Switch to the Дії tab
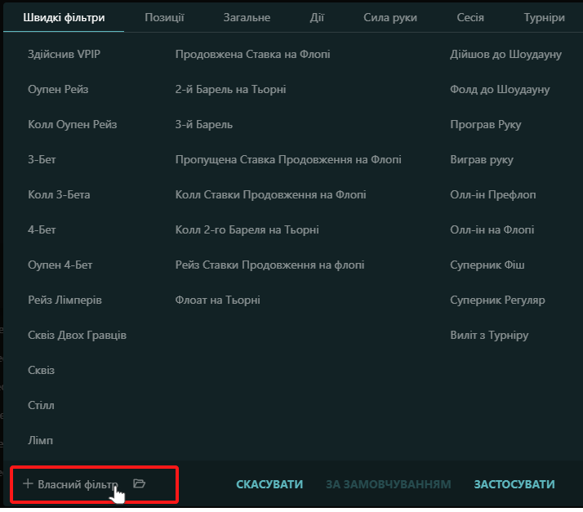Viewport: 583px width, 512px height. click(317, 17)
